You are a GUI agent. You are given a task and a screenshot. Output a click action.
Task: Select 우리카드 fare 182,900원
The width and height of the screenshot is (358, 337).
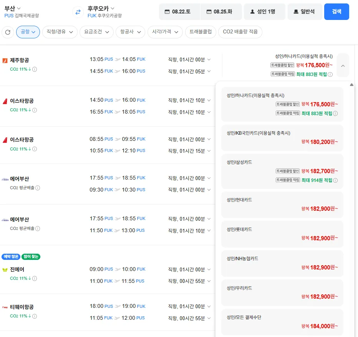click(x=282, y=293)
